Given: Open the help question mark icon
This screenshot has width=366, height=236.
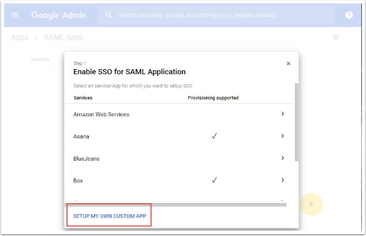Looking at the screenshot, I should click(349, 15).
